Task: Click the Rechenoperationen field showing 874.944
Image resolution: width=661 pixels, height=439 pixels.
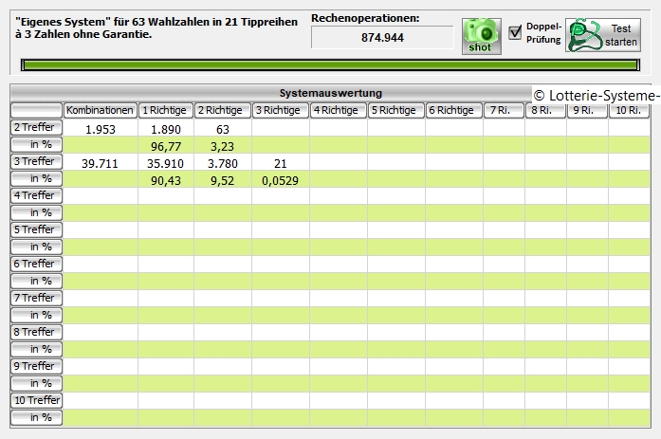Action: point(382,38)
